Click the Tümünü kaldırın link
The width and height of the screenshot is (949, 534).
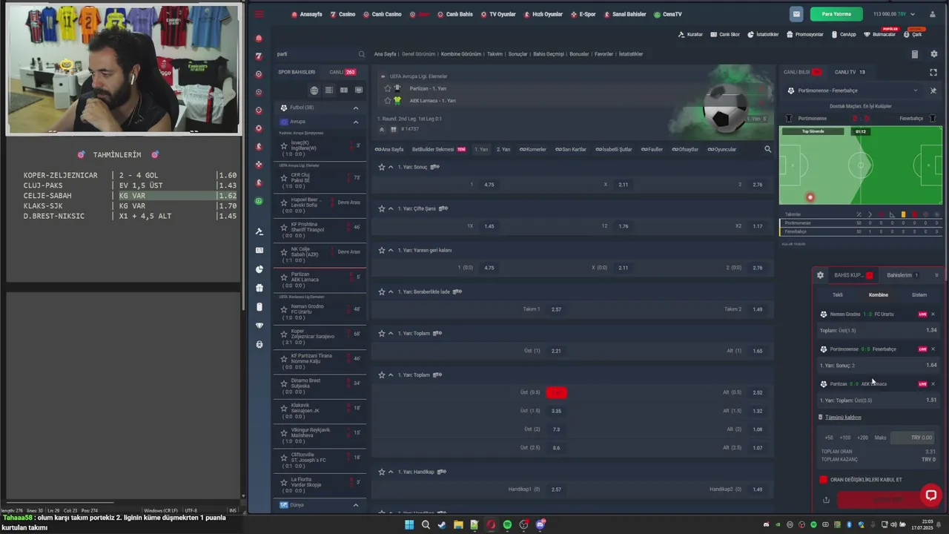pyautogui.click(x=844, y=418)
